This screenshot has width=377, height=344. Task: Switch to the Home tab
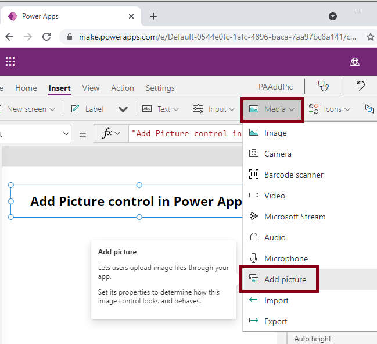tap(26, 88)
